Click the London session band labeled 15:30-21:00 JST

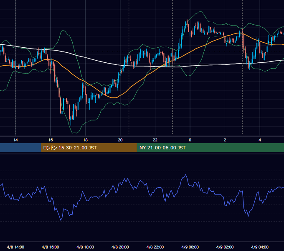[89, 148]
